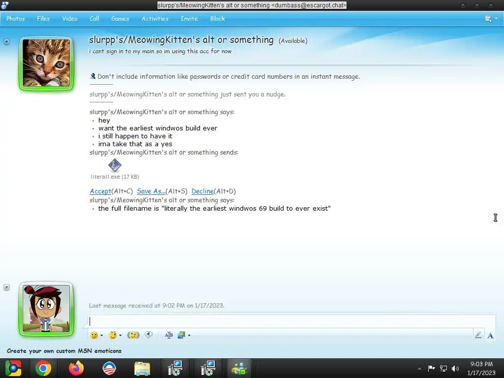
Task: Send a nudge with the nudge icon
Action: coord(133,335)
